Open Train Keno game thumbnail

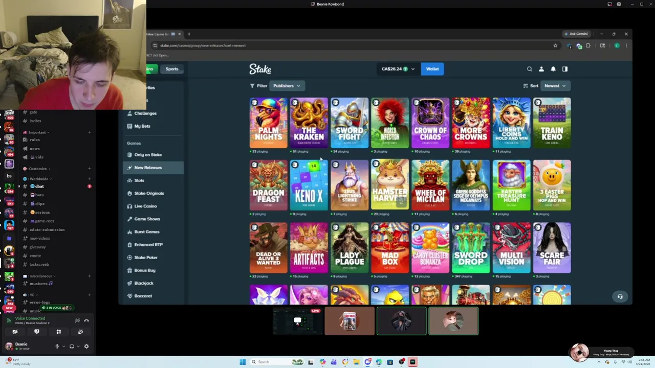click(552, 123)
